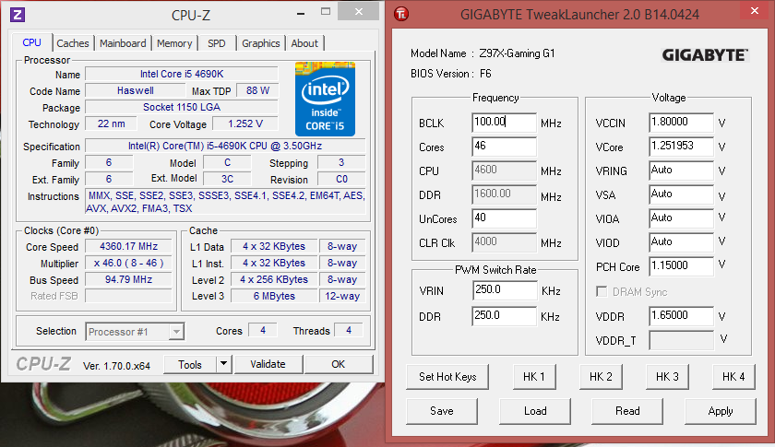Load a TweakLauncher profile
The image size is (775, 447).
pos(535,411)
